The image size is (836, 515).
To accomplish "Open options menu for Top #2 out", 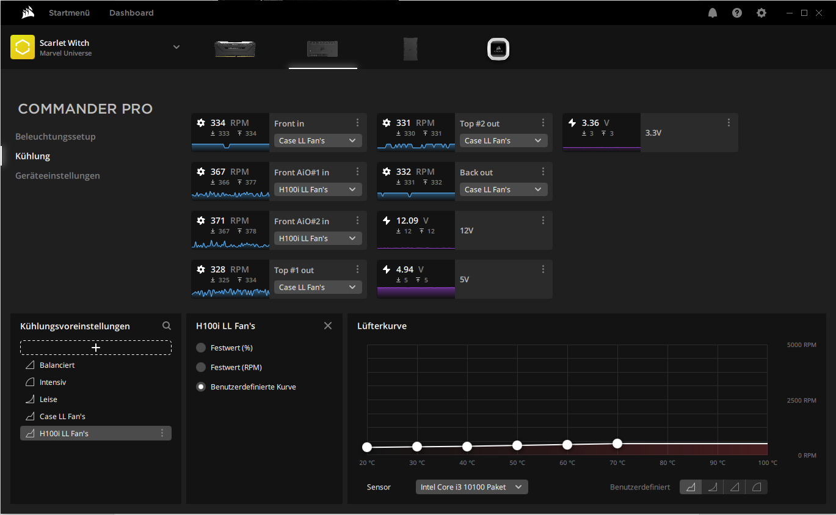I will pos(543,123).
